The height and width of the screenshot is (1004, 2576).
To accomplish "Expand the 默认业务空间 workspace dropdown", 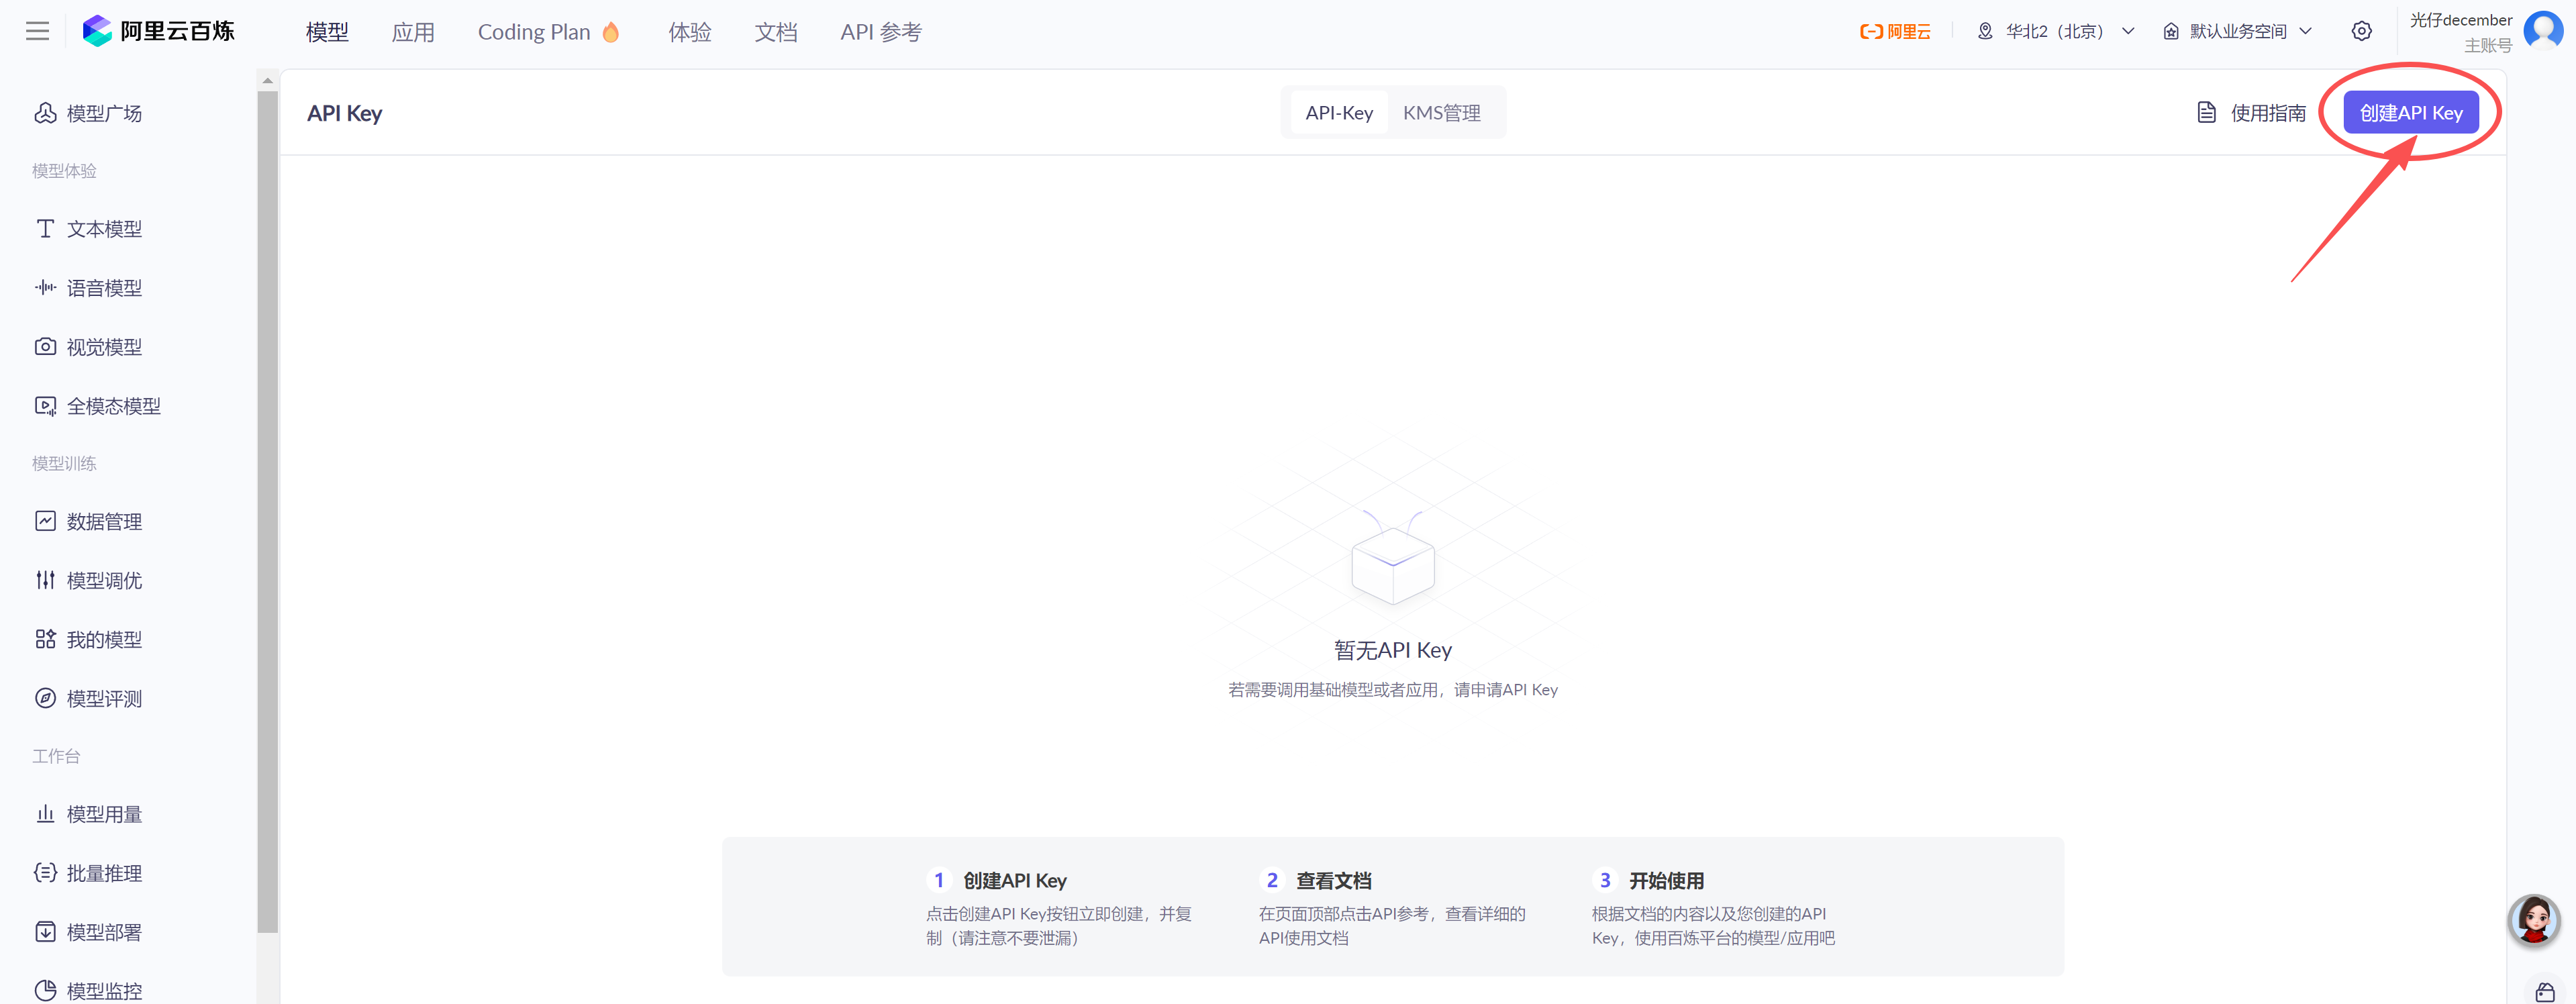I will (x=2238, y=31).
